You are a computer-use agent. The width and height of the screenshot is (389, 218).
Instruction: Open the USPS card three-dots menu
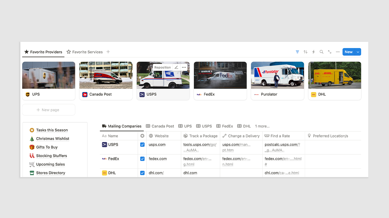(184, 67)
